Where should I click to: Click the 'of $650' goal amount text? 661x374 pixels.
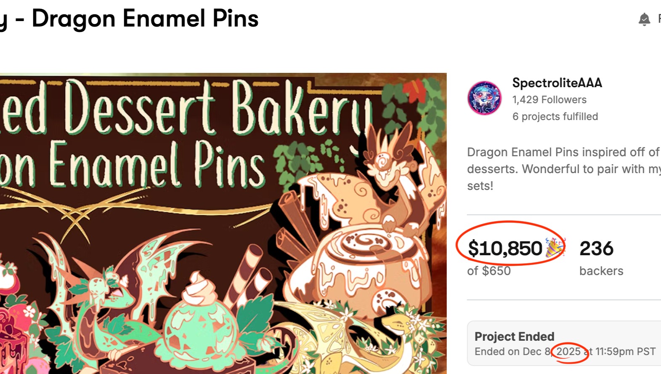tap(489, 271)
